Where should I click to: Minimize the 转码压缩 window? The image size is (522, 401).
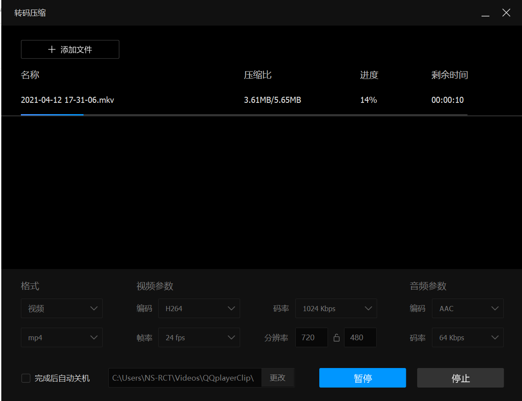pyautogui.click(x=485, y=13)
